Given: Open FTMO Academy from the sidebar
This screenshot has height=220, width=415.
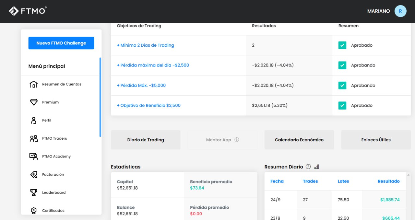Looking at the screenshot, I should coord(56,156).
